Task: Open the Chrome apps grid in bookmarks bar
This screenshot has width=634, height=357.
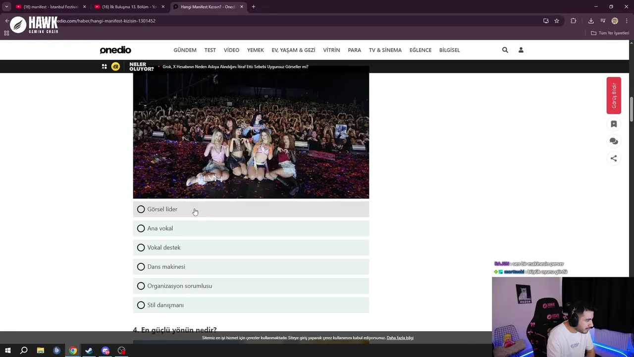Action: (x=6, y=33)
